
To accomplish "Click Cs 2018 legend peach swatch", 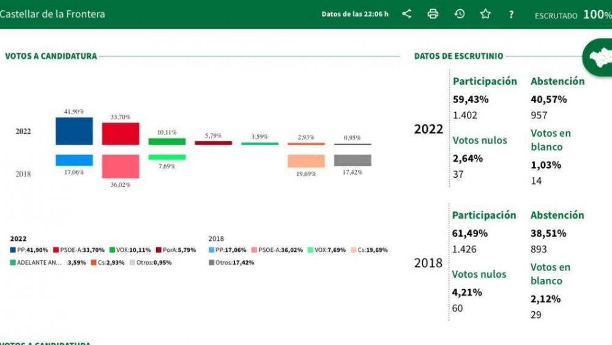I will click(354, 250).
